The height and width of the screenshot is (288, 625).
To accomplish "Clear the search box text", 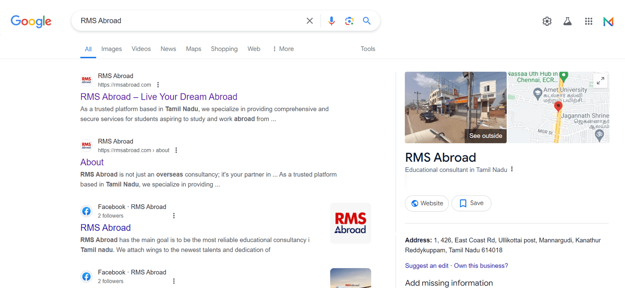I will (309, 21).
